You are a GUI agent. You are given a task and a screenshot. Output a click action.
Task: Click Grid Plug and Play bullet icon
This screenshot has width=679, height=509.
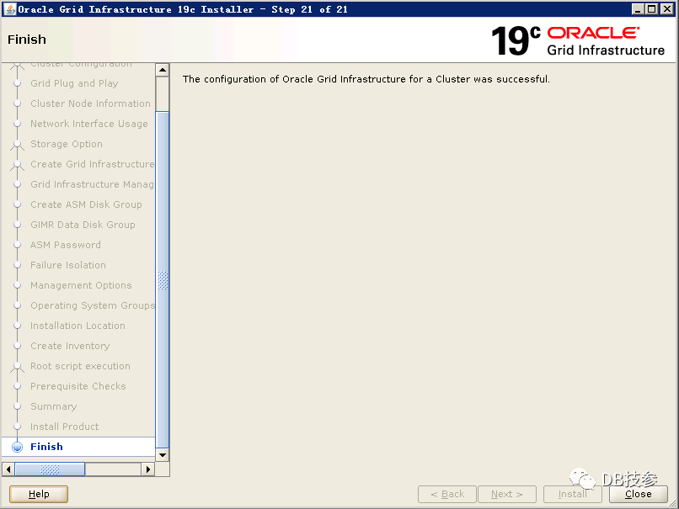(18, 83)
